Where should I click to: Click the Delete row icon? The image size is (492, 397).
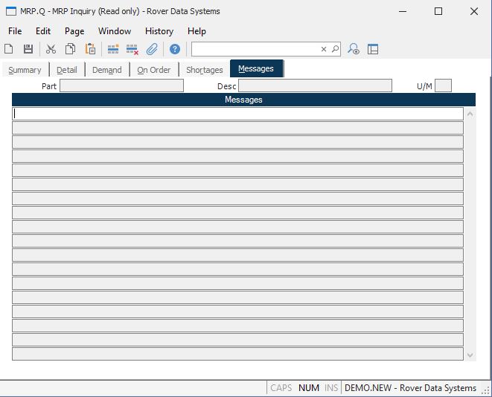pyautogui.click(x=132, y=49)
